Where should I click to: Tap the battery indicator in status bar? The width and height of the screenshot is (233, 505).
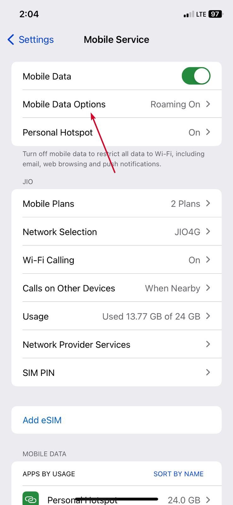pyautogui.click(x=216, y=14)
